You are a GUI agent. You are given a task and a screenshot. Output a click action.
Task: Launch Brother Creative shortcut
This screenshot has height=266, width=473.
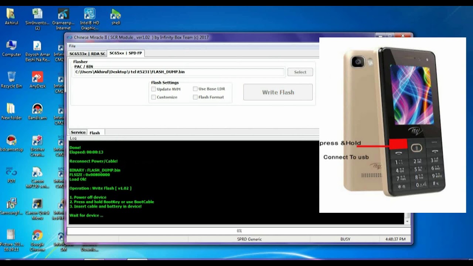coord(37,146)
